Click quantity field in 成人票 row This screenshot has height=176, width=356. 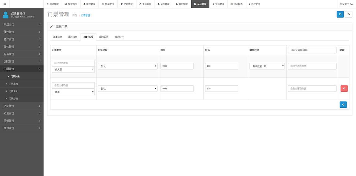click(x=177, y=66)
